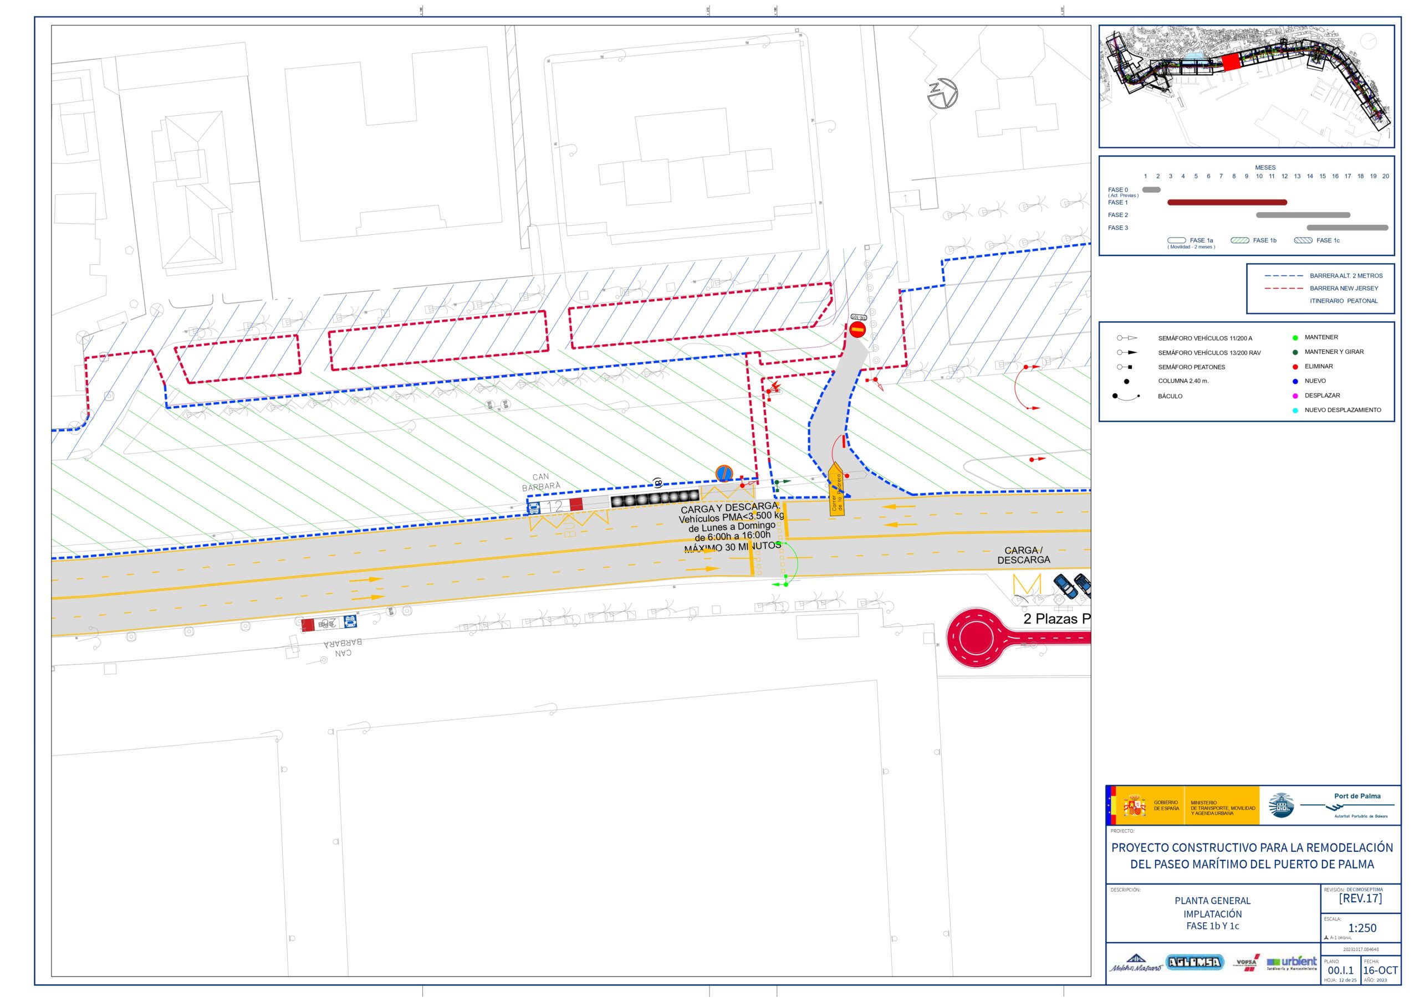The width and height of the screenshot is (1419, 1002).
Task: Click the timestamp 20231017.084648
Action: pyautogui.click(x=1361, y=949)
